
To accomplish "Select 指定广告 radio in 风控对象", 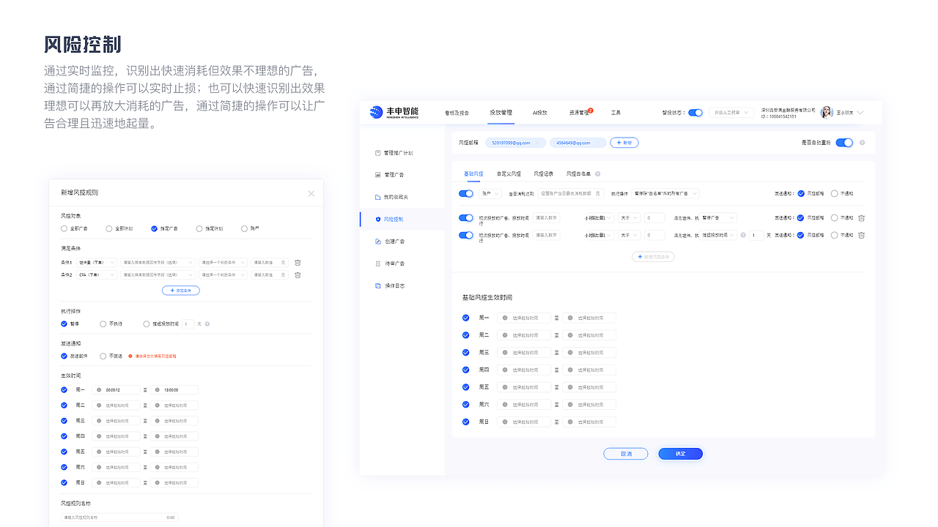I will pyautogui.click(x=154, y=228).
